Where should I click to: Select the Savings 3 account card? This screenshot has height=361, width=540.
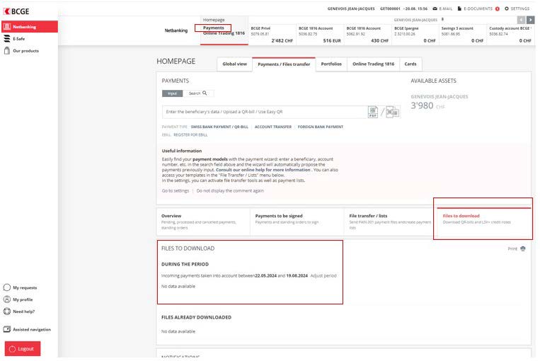463,35
